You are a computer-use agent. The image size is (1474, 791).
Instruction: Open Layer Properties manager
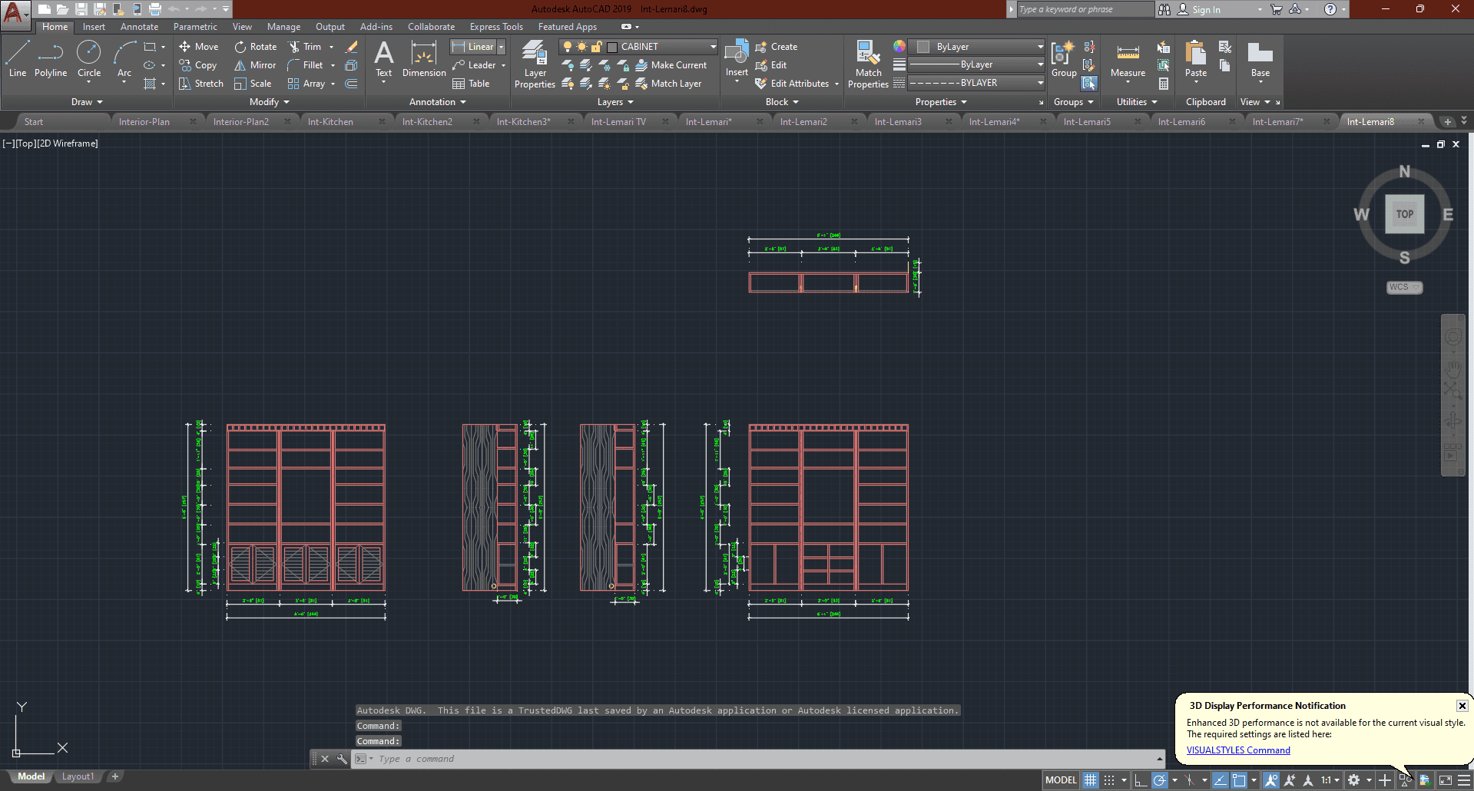[x=535, y=64]
